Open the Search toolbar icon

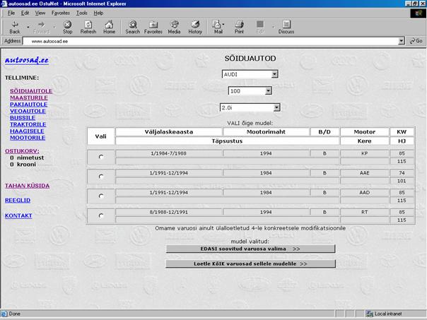(x=133, y=28)
